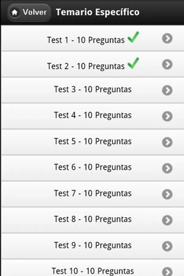Screen dimensions: 184x276
Task: Tap the arrow icon for Test 10
Action: [167, 271]
